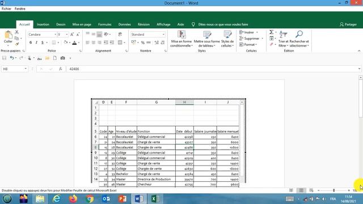Viewport: 363px width, 204px height.
Task: Open Styles de cellules gallery
Action: (x=227, y=39)
